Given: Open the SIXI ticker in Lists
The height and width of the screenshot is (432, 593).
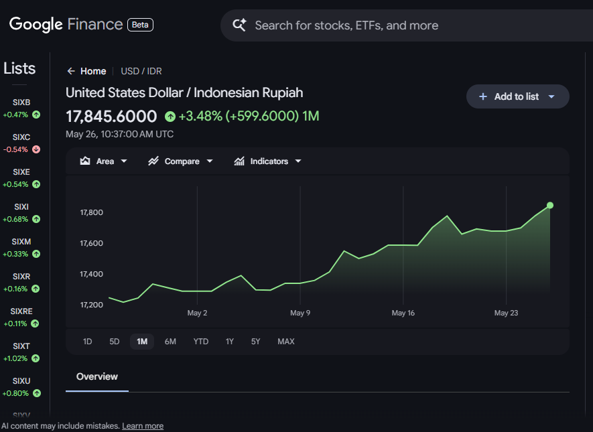Looking at the screenshot, I should (x=21, y=207).
